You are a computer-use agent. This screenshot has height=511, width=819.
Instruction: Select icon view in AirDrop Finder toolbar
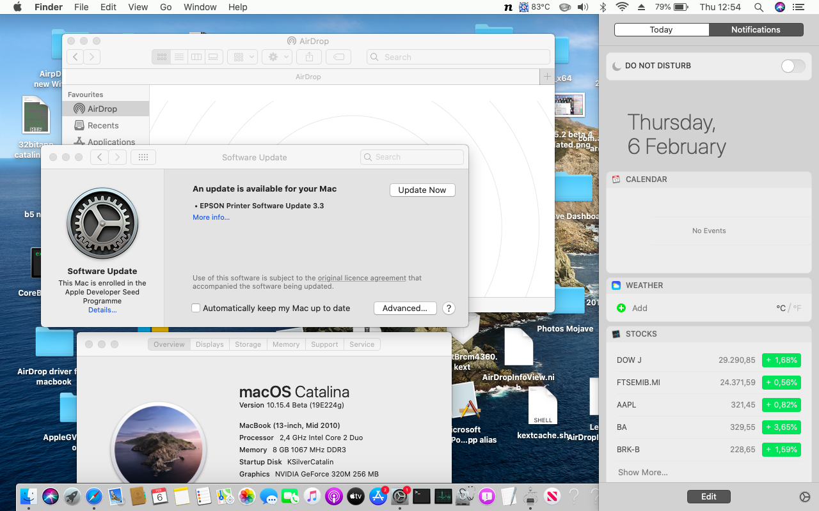pyautogui.click(x=161, y=57)
